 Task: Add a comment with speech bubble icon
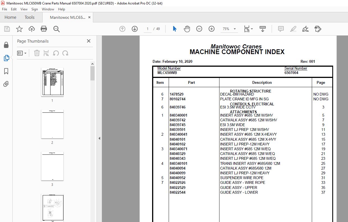pos(281,29)
